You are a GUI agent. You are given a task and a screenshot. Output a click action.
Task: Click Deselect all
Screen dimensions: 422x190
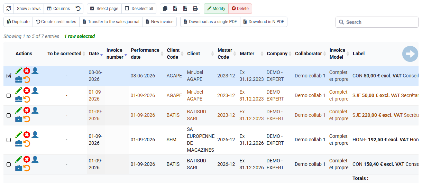tap(139, 9)
